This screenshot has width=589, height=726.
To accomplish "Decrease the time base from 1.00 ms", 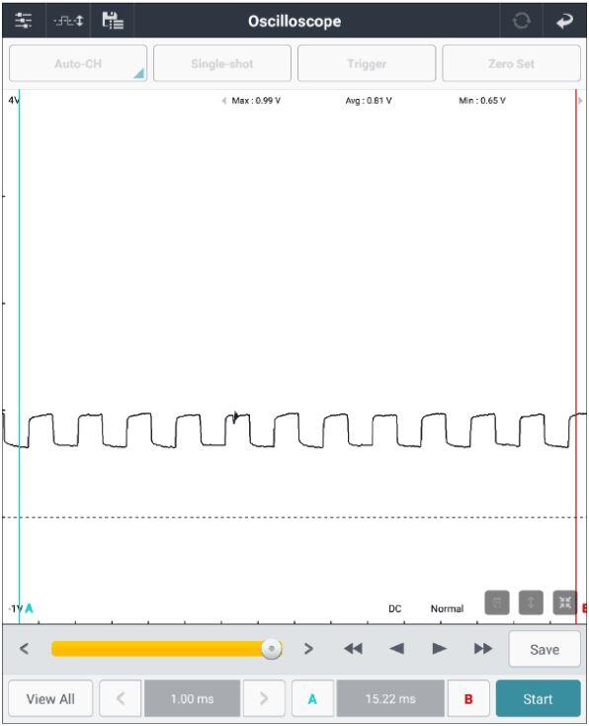I will coord(121,698).
